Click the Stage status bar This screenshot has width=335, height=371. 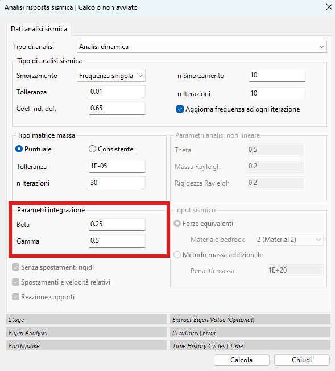tap(86, 319)
